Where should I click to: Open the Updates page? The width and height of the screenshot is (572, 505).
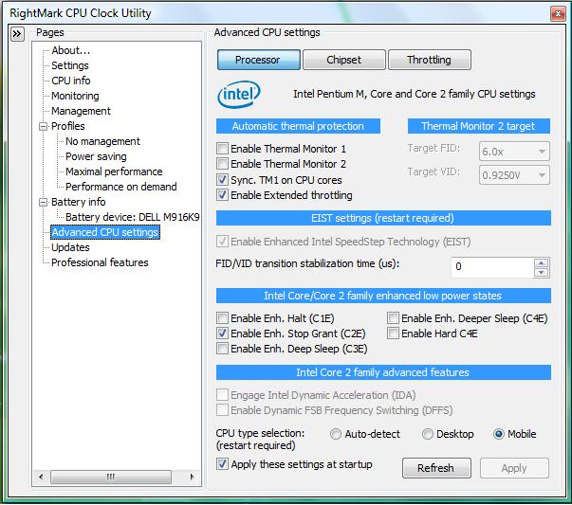pos(70,247)
